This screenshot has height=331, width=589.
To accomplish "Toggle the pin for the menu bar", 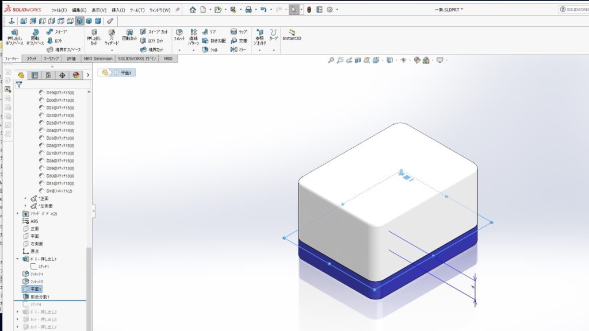I will click(x=178, y=10).
